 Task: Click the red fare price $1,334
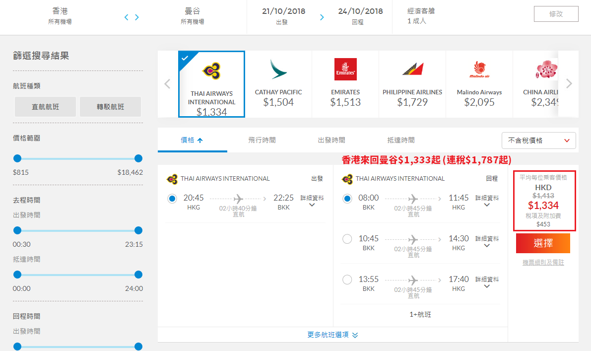[x=543, y=206]
